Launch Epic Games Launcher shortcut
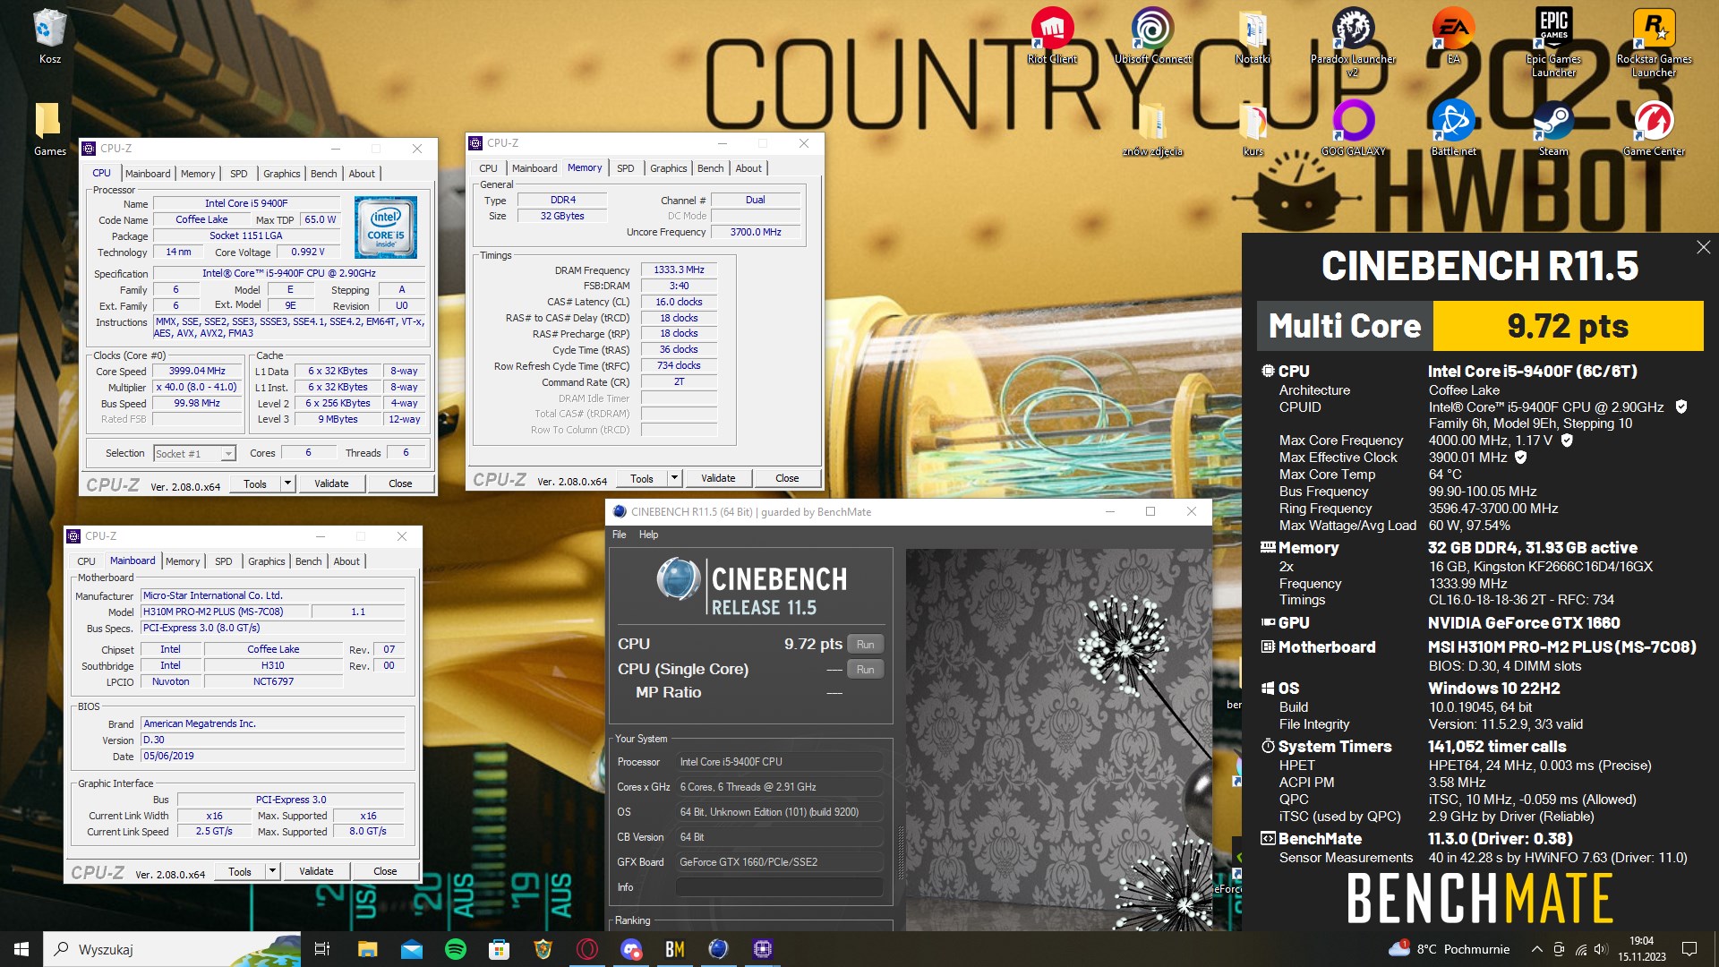Image resolution: width=1719 pixels, height=967 pixels. [1553, 41]
